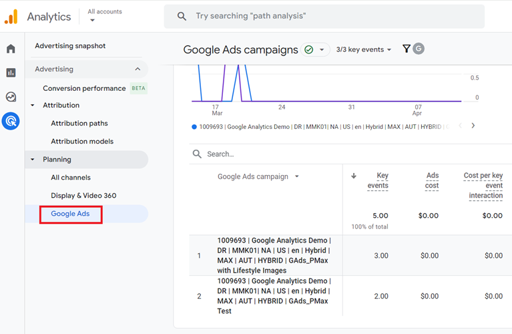512x334 pixels.
Task: Click the '07 Apr' chart axis label
Action: [417, 110]
